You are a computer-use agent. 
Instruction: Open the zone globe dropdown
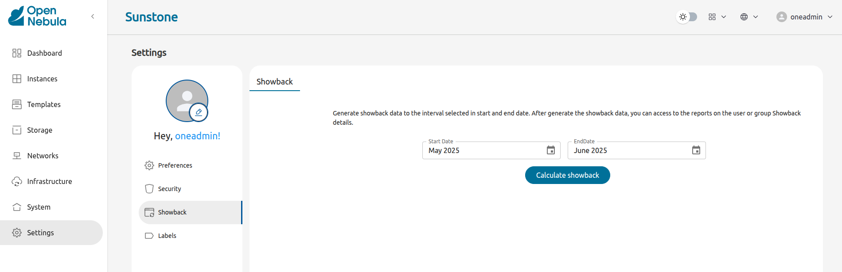[749, 17]
